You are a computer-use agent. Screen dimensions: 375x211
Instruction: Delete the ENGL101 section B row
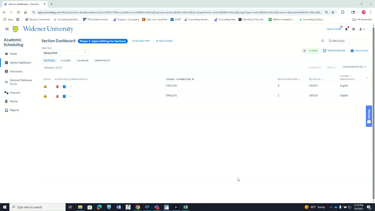point(57,87)
